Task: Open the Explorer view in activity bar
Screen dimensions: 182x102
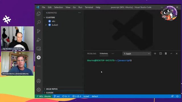Action: click(39, 14)
